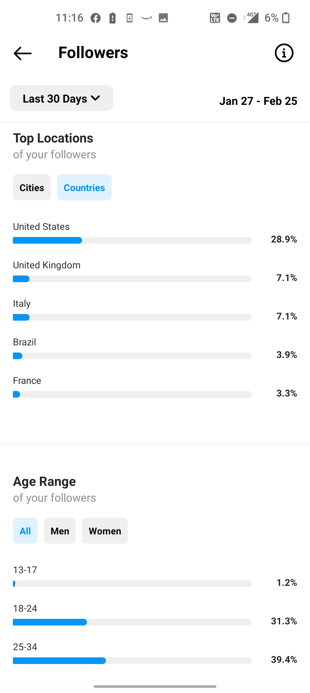Screen dimensions: 310x693
Task: Tap the back arrow icon
Action: click(23, 53)
